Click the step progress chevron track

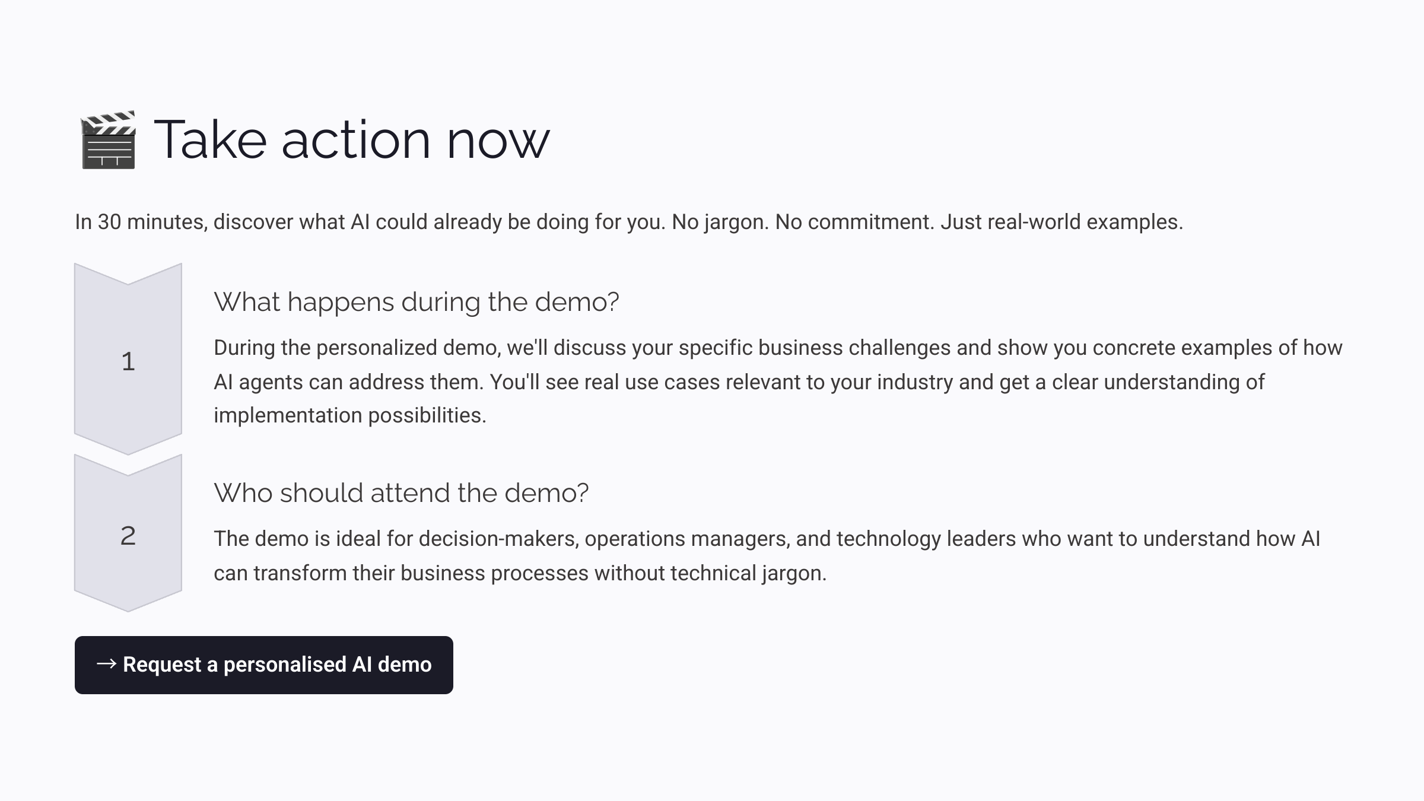pos(127,445)
